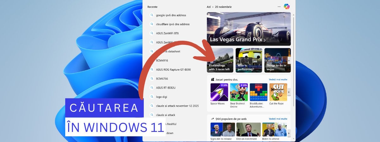This screenshot has height=142, width=380.
Task: Open F1 standings with 3 races left card
Action: point(220,60)
